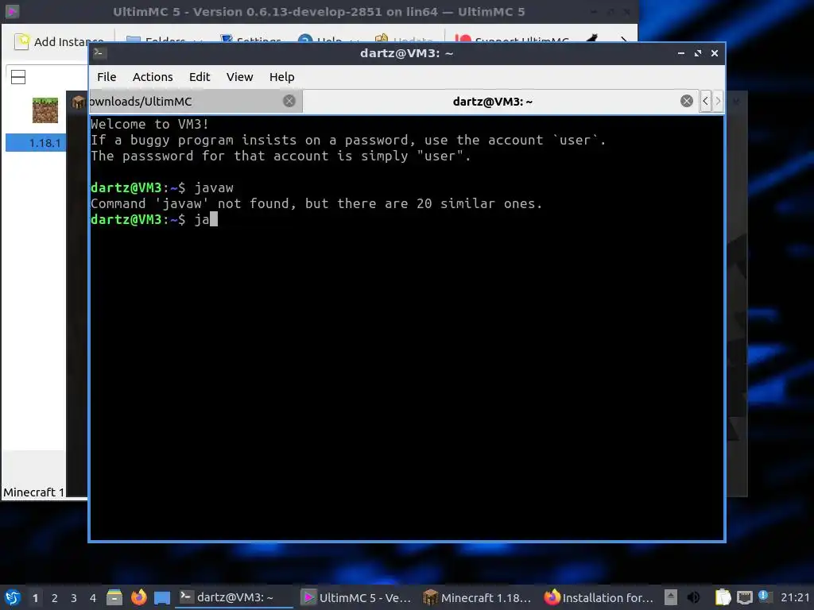Open file manager from taskbar
Image resolution: width=814 pixels, height=610 pixels.
tap(114, 597)
